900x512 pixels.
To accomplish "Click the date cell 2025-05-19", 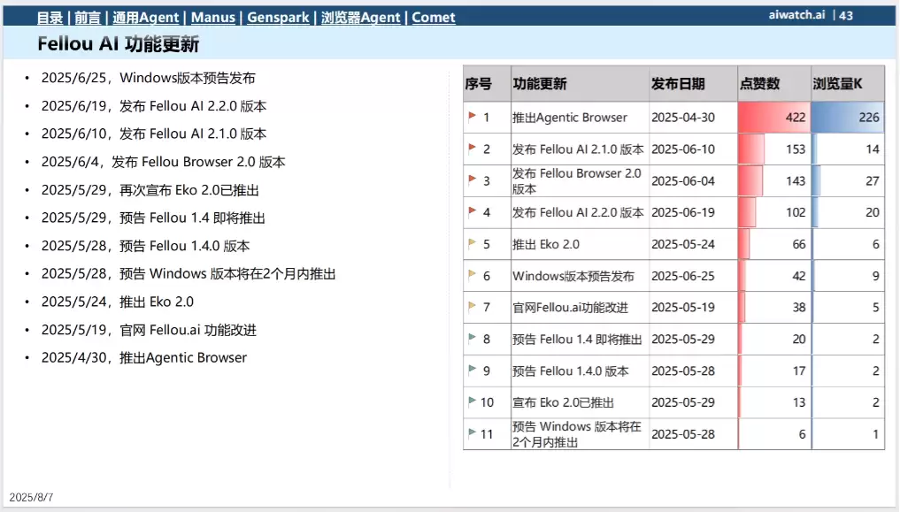I will click(x=694, y=308).
